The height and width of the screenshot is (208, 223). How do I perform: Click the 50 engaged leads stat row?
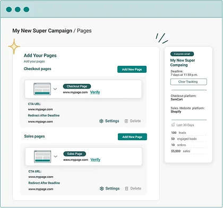click(x=188, y=139)
